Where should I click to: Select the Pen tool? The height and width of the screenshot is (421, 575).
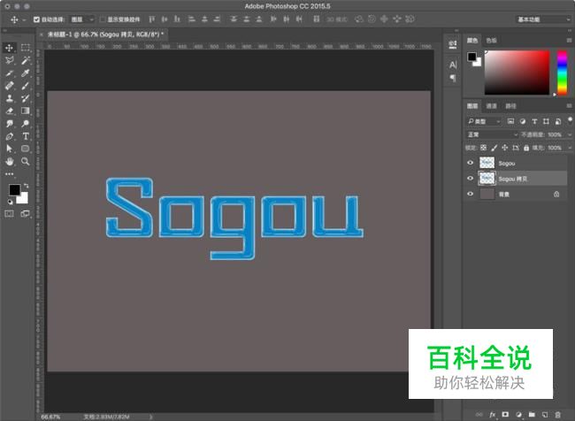(x=9, y=136)
